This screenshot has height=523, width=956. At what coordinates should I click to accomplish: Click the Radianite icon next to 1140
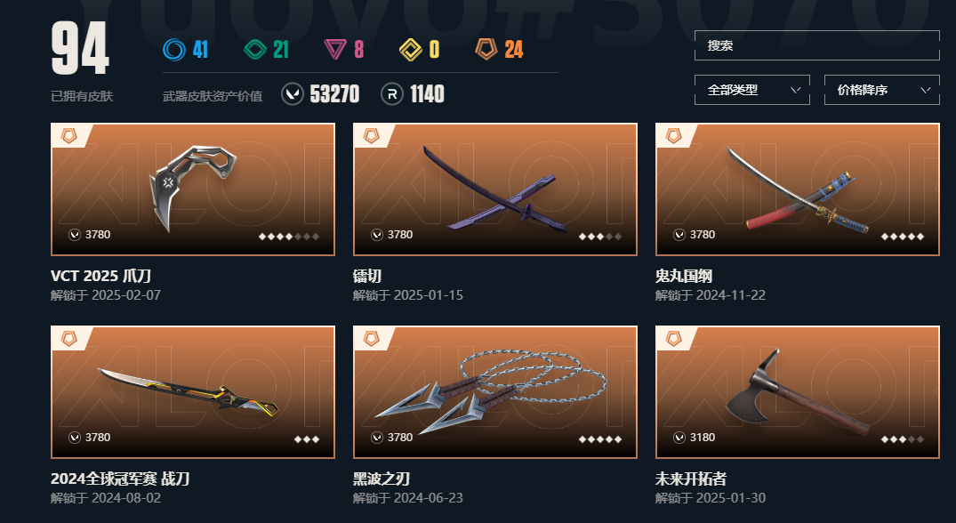(392, 94)
